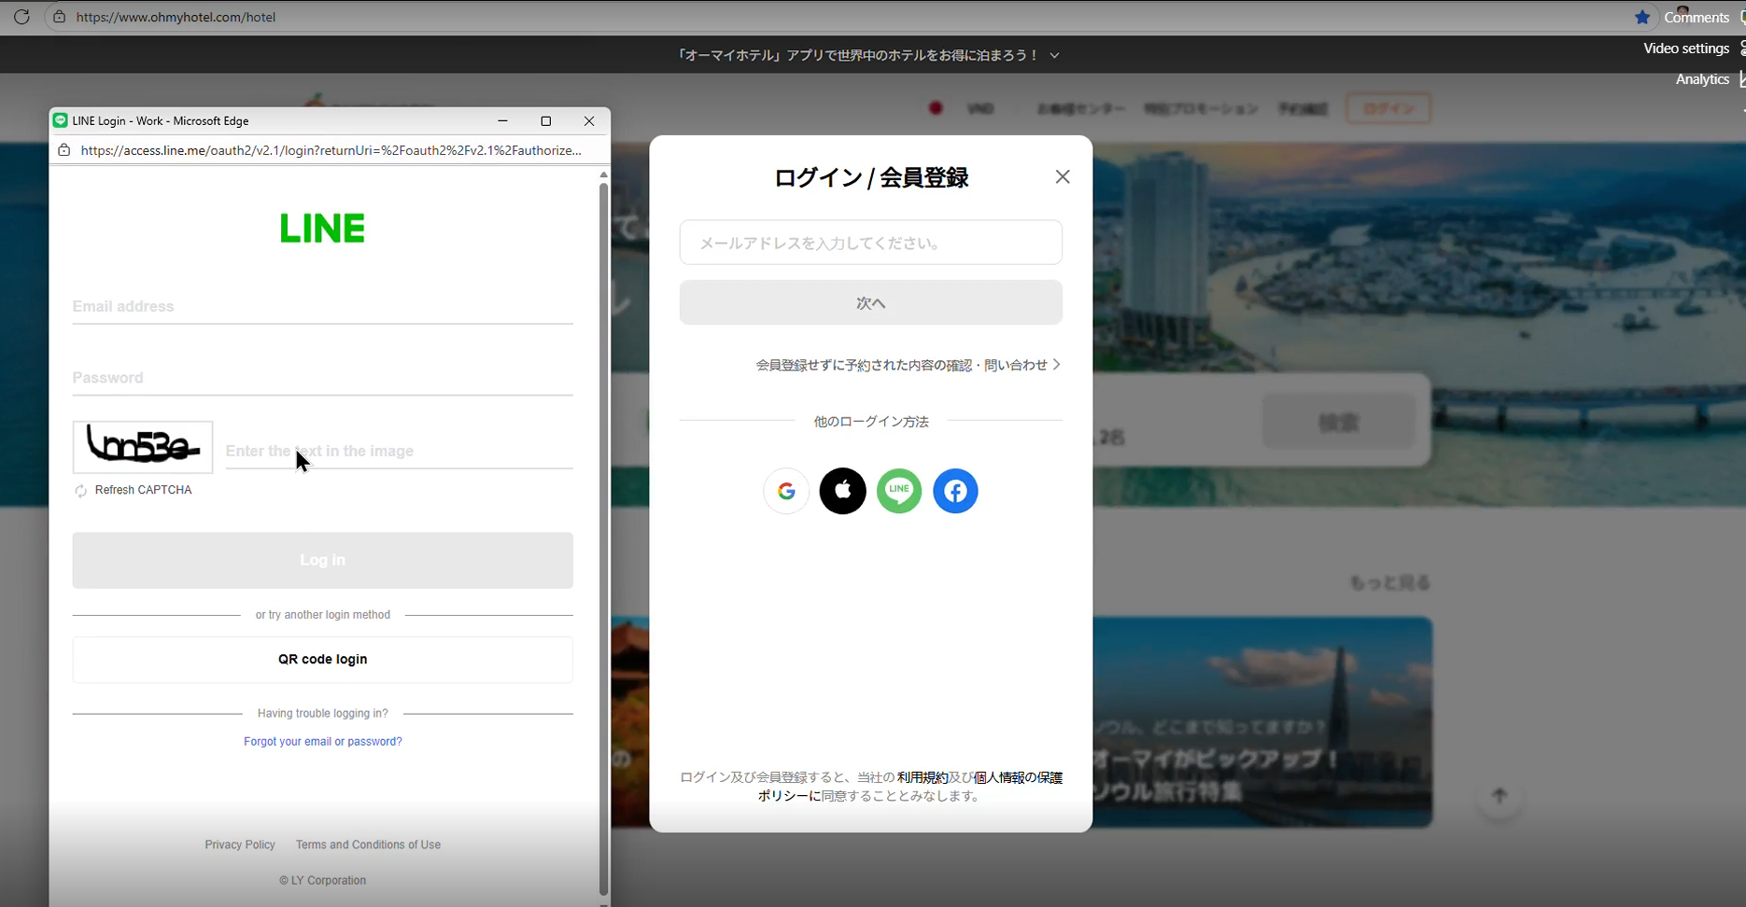Click the green LINE login icon
Screen dimensions: 1746x907
coord(899,491)
